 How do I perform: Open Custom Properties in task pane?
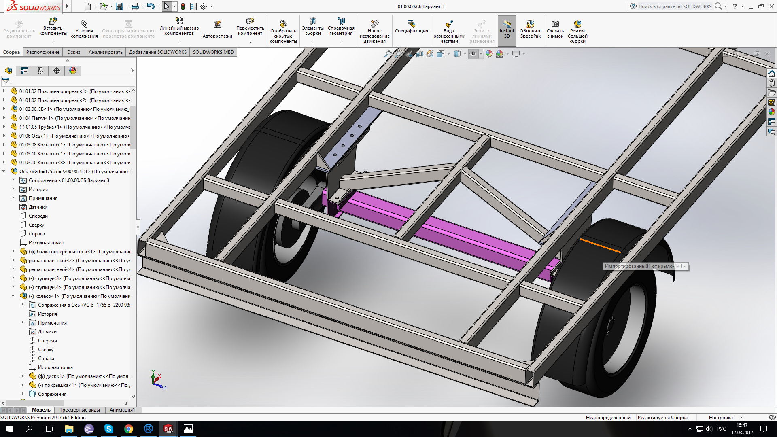[x=772, y=122]
